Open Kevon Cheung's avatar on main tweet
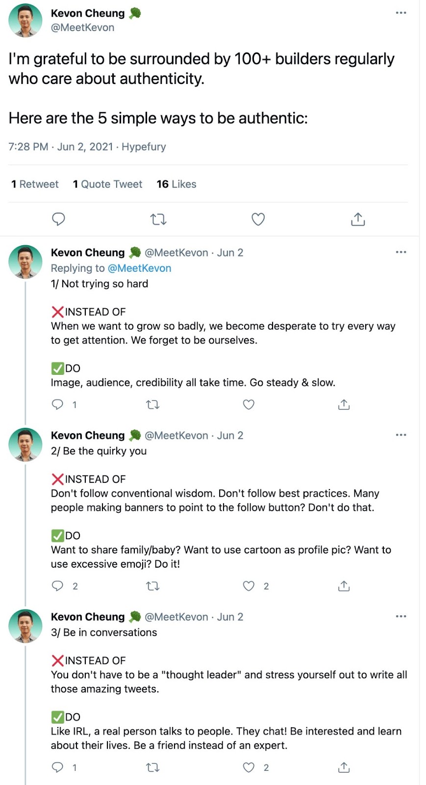The width and height of the screenshot is (426, 785). click(25, 21)
